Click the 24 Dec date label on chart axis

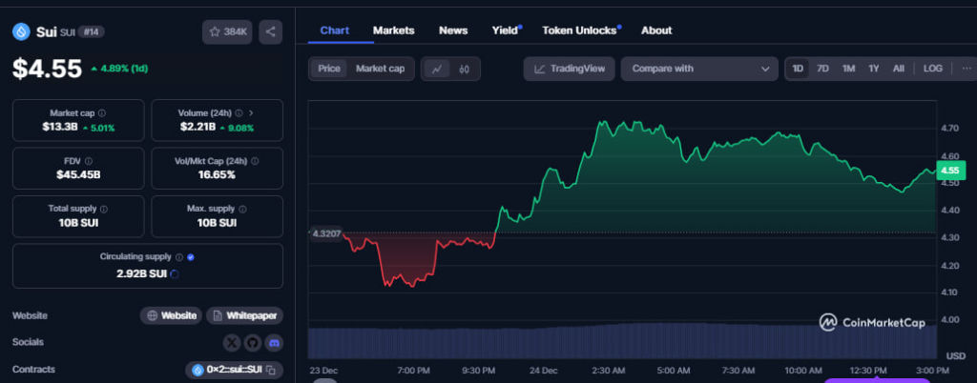click(x=543, y=371)
